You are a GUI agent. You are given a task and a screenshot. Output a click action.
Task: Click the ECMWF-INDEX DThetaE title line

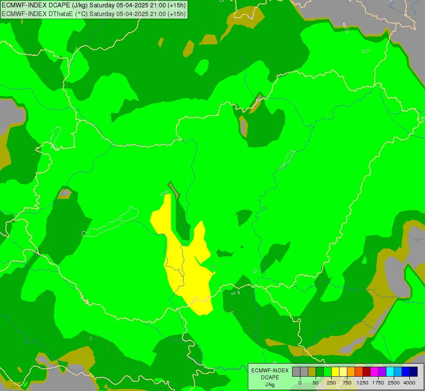(94, 14)
